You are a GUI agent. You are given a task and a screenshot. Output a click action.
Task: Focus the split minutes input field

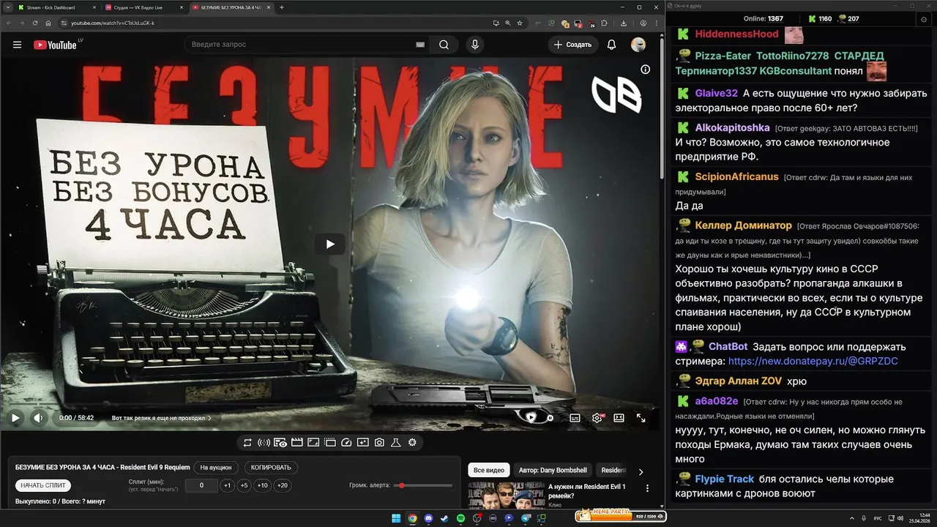(201, 485)
